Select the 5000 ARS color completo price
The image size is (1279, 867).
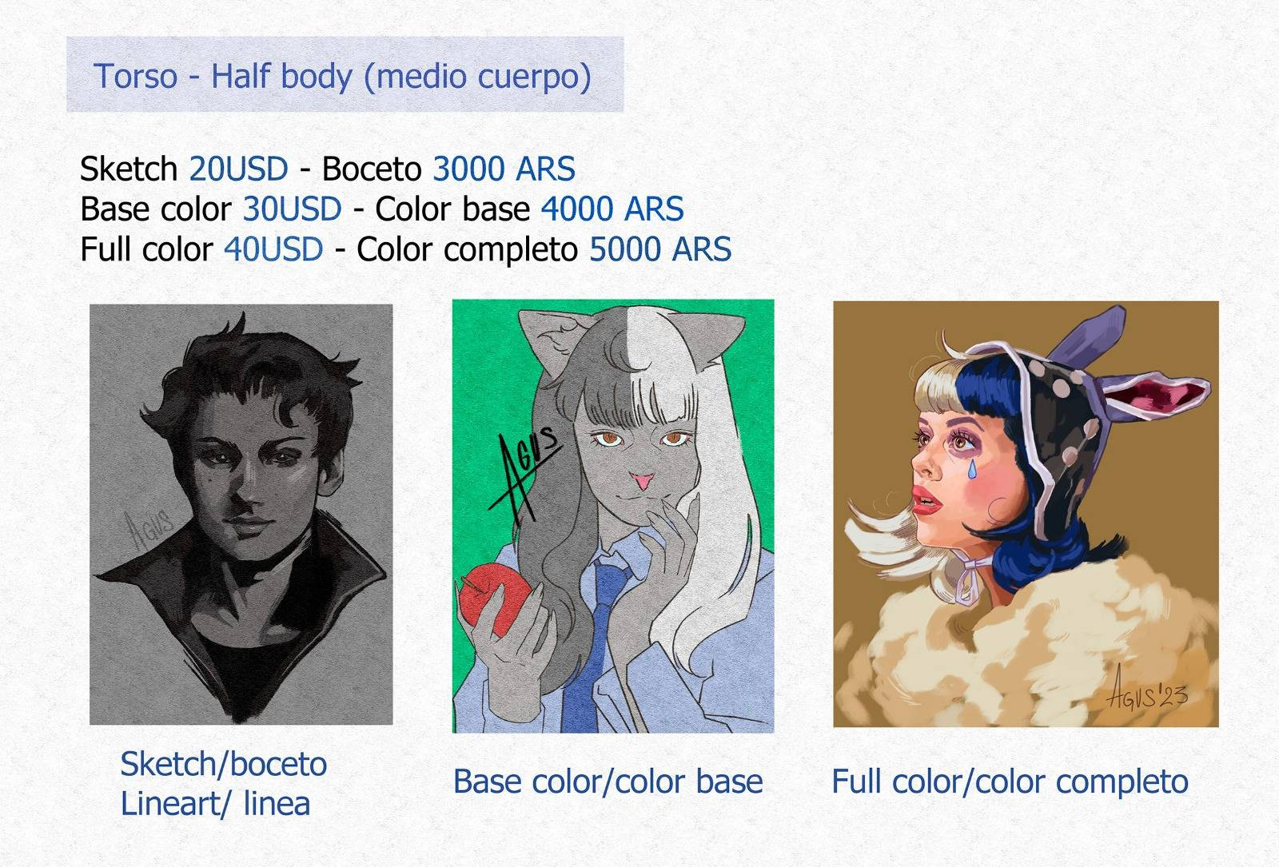pyautogui.click(x=660, y=249)
